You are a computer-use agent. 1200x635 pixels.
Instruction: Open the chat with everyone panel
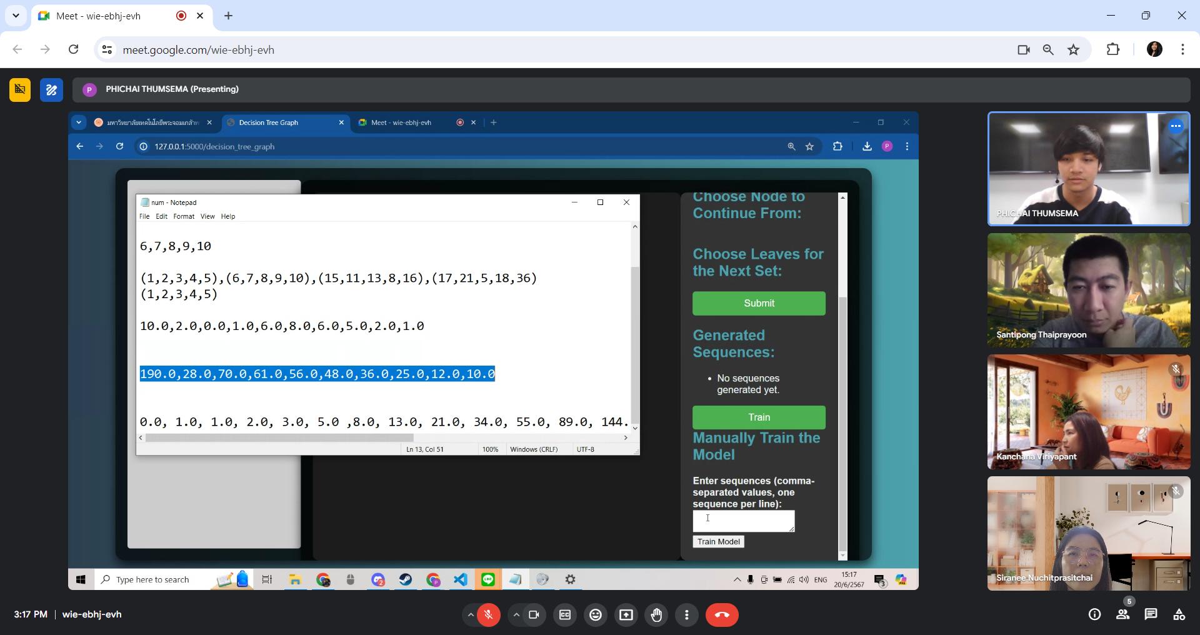pyautogui.click(x=1151, y=614)
